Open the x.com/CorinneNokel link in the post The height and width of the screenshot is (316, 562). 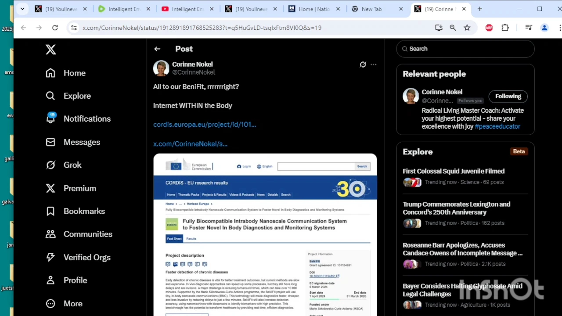click(x=190, y=144)
